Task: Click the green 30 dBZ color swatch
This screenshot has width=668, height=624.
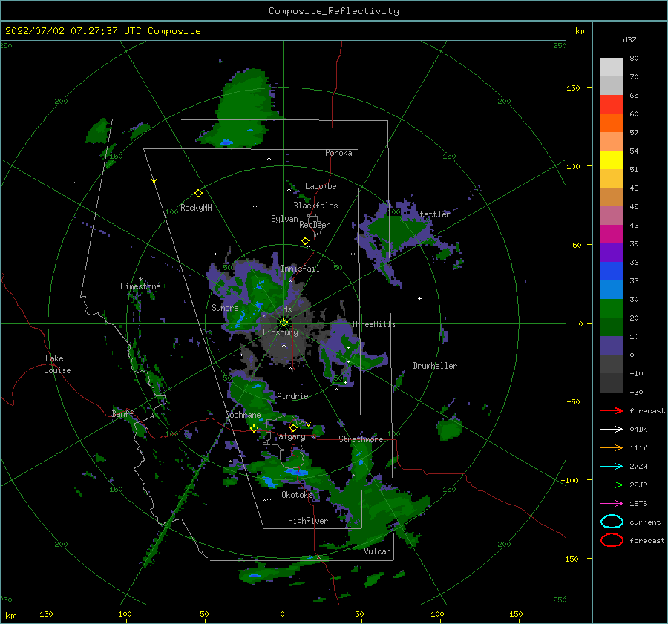Action: (x=612, y=308)
